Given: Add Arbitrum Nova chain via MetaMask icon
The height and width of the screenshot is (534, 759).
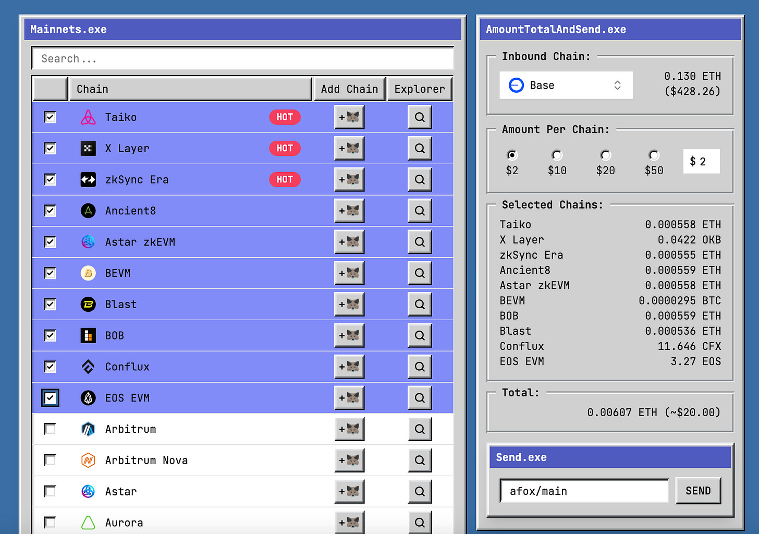Looking at the screenshot, I should coord(349,460).
